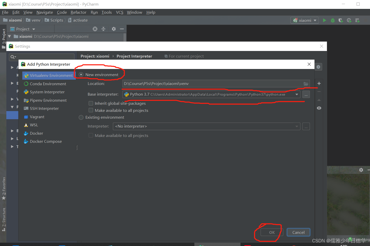Open the Help menu
This screenshot has height=246, width=370.
(x=151, y=12)
